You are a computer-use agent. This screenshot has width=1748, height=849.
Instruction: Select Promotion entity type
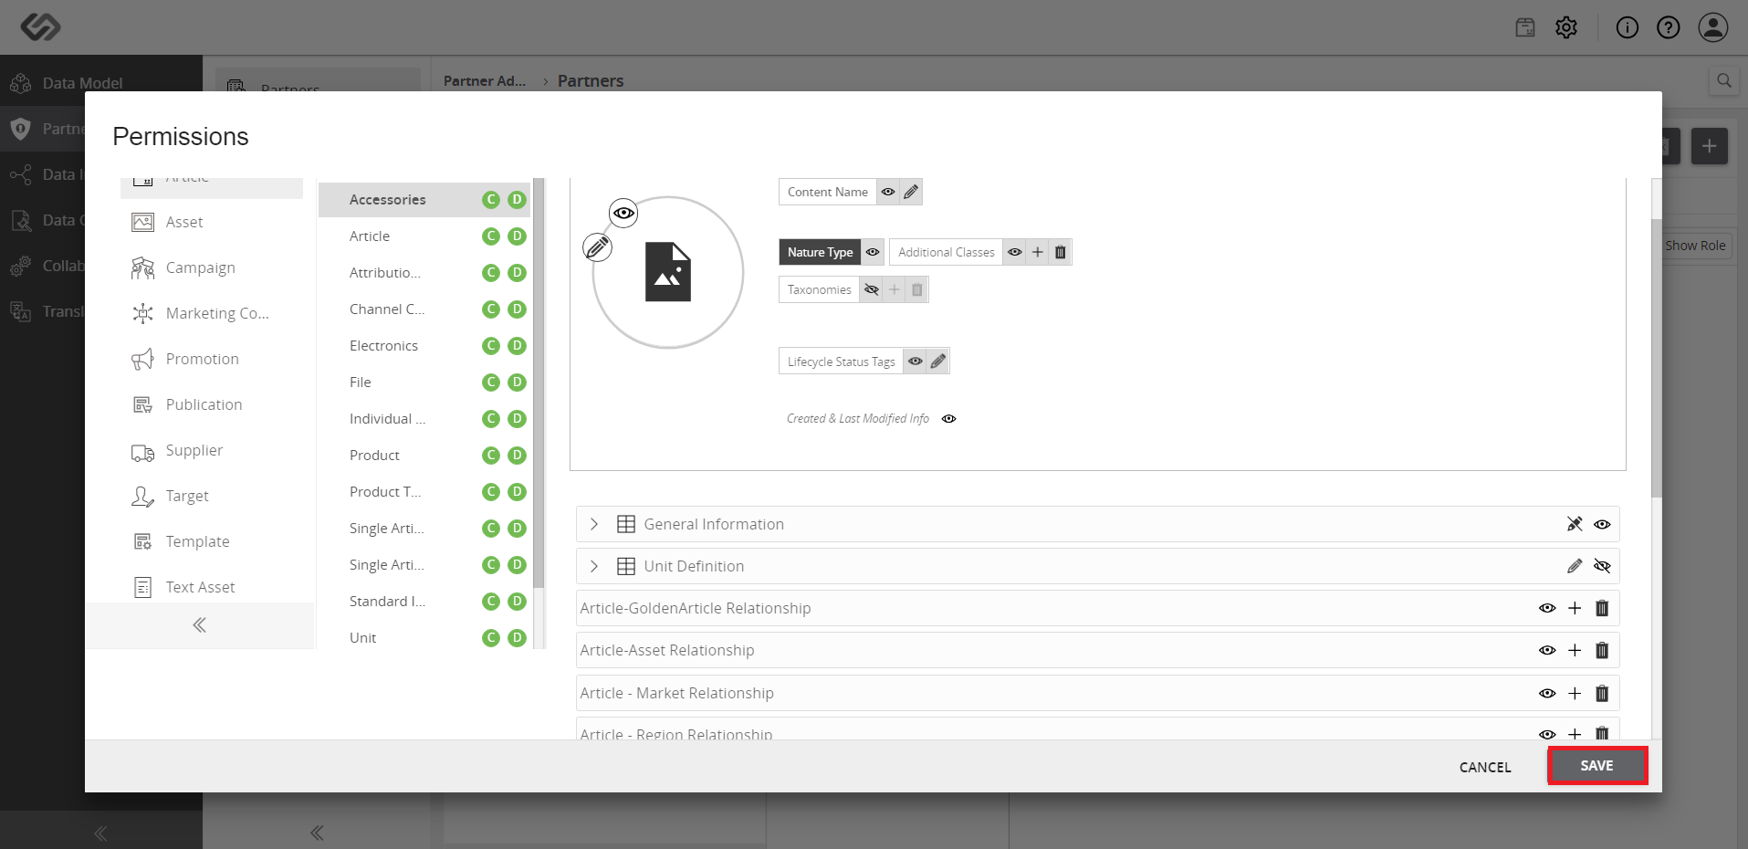point(212,359)
